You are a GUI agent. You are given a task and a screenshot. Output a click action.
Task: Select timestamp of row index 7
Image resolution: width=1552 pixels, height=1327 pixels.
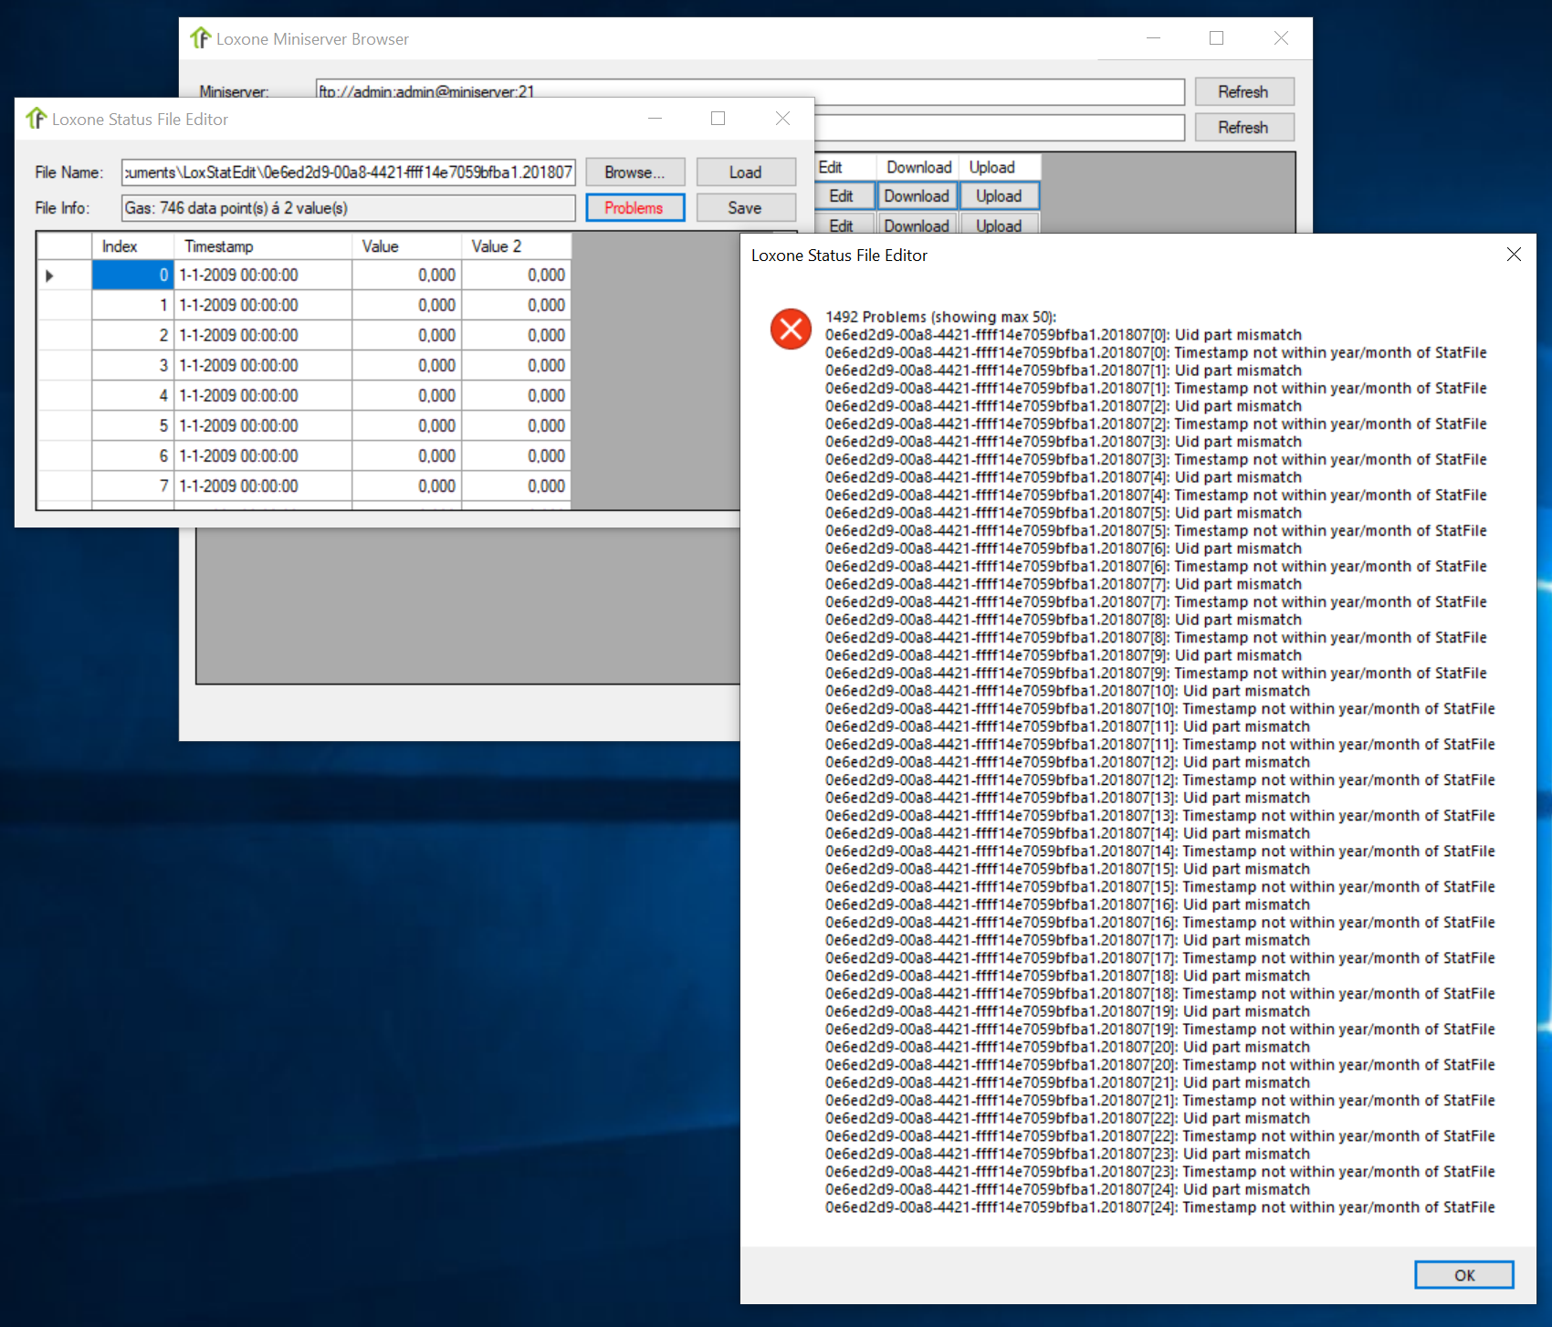coord(263,486)
